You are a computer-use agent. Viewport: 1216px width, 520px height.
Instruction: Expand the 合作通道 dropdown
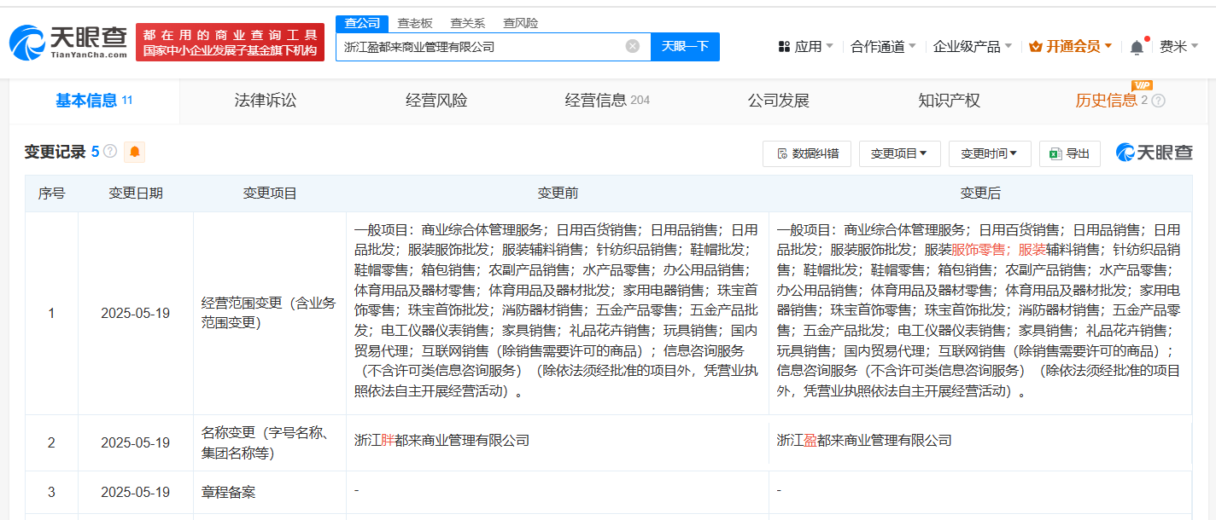click(883, 47)
